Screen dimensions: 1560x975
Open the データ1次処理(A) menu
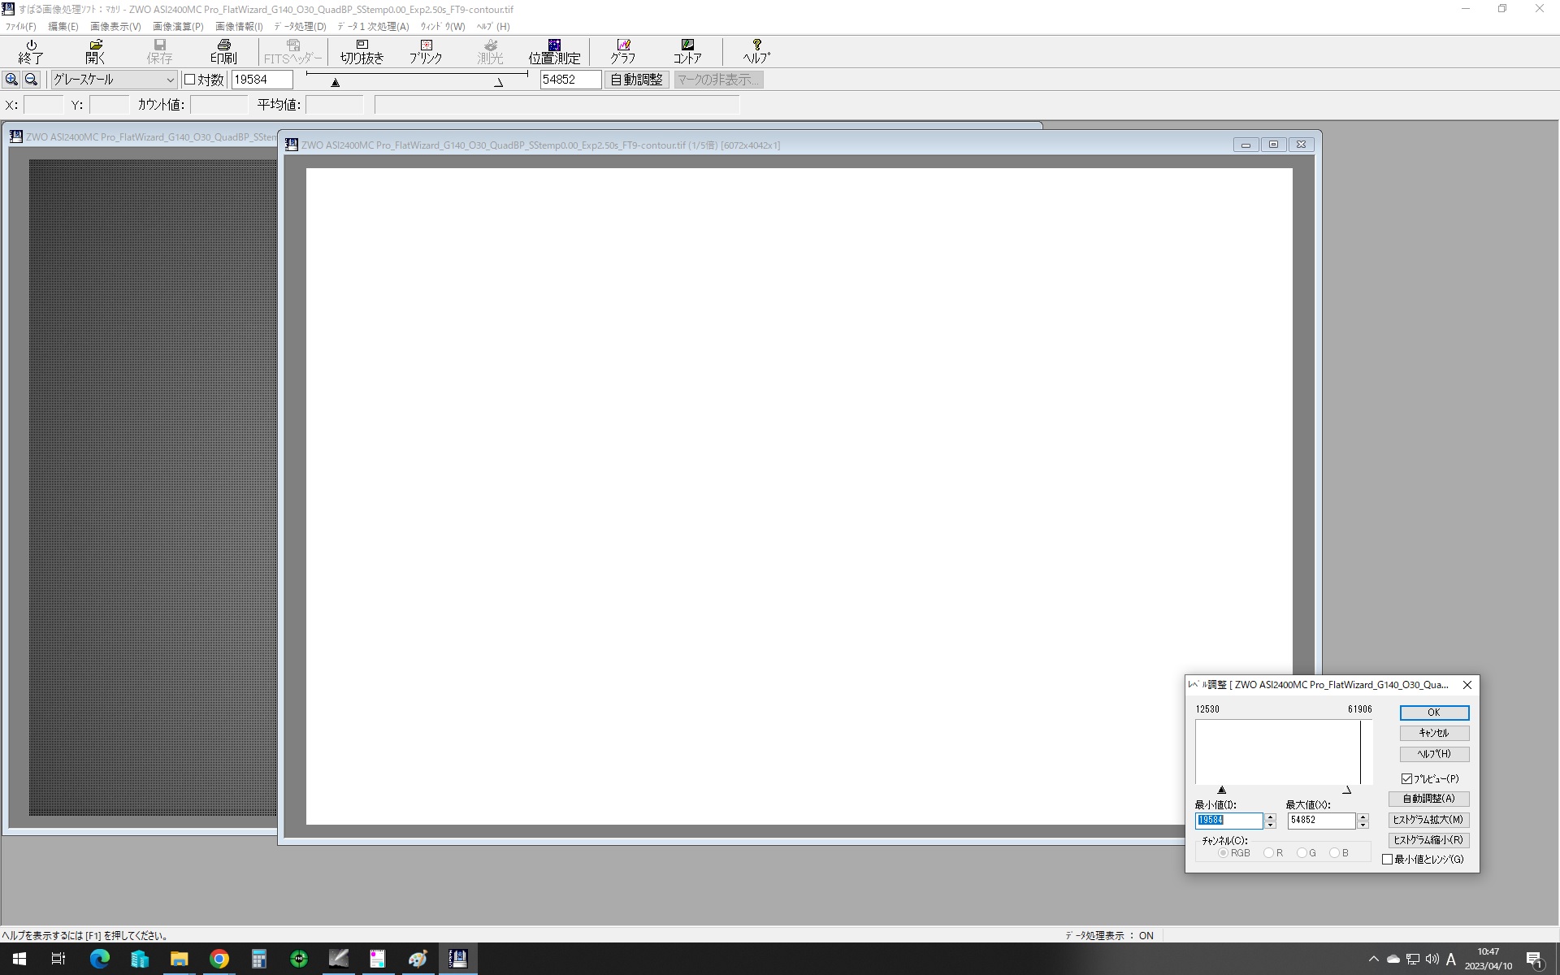click(x=374, y=27)
